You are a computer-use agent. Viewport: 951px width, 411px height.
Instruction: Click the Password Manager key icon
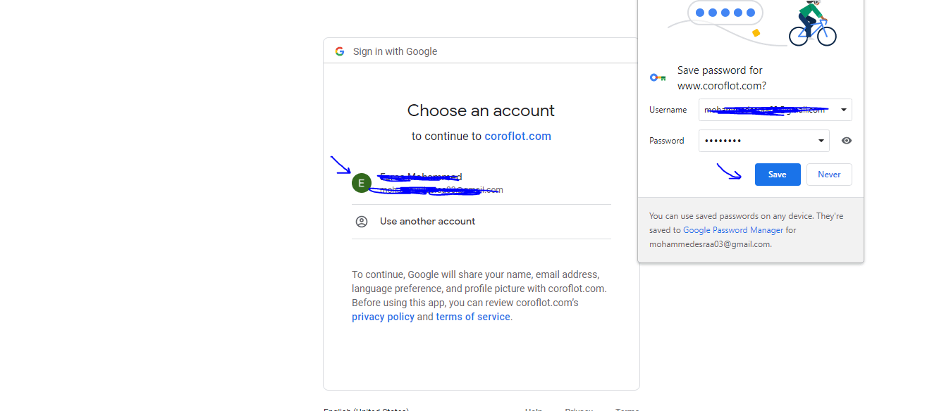point(658,77)
